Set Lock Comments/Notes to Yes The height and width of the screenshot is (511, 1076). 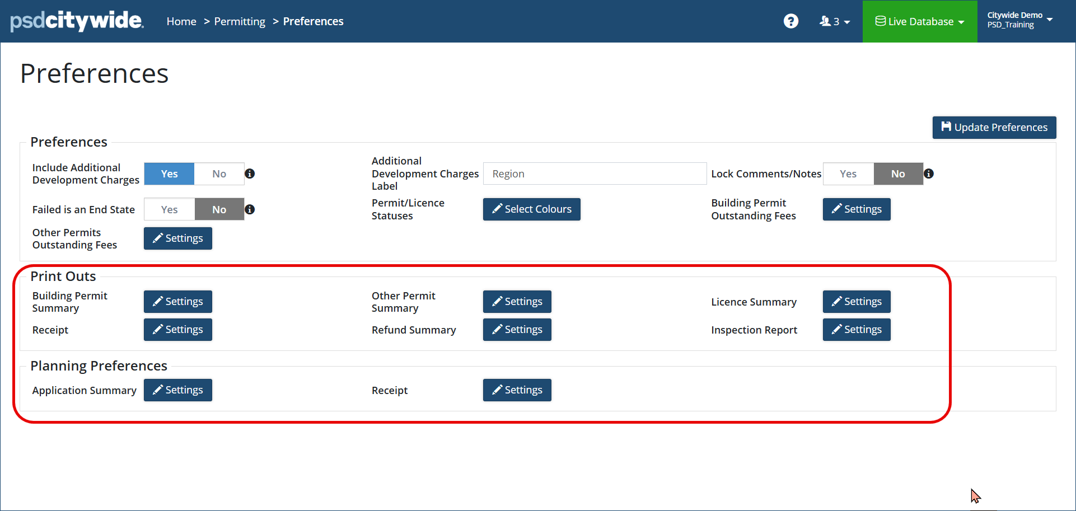tap(848, 174)
